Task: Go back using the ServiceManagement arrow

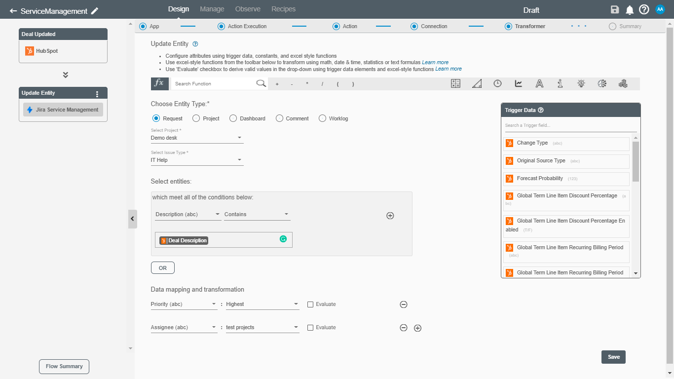Action: click(x=13, y=11)
